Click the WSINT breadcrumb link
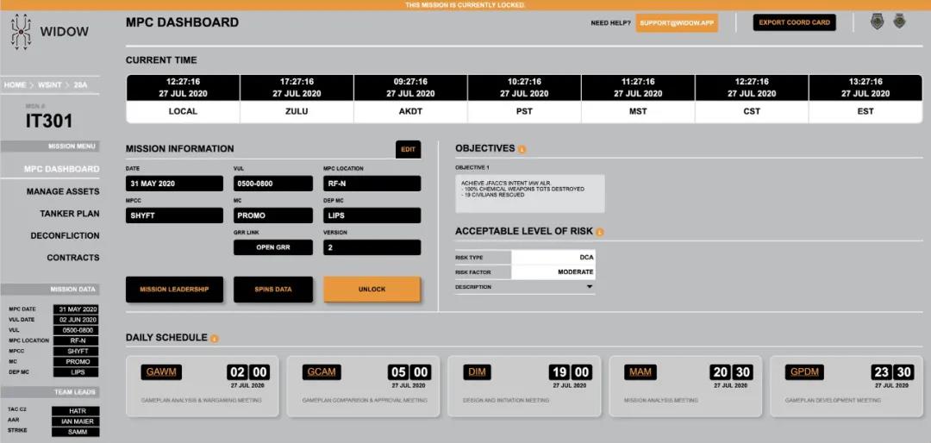 (x=50, y=85)
